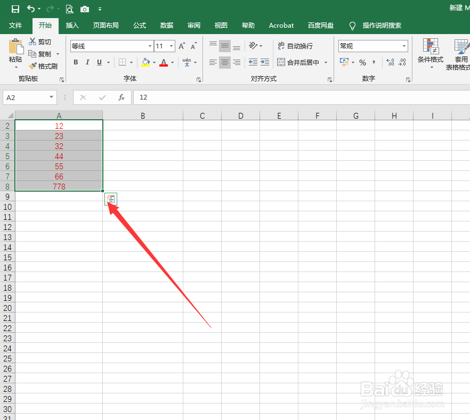Open fill color dropdown arrow
The width and height of the screenshot is (470, 420).
(154, 63)
